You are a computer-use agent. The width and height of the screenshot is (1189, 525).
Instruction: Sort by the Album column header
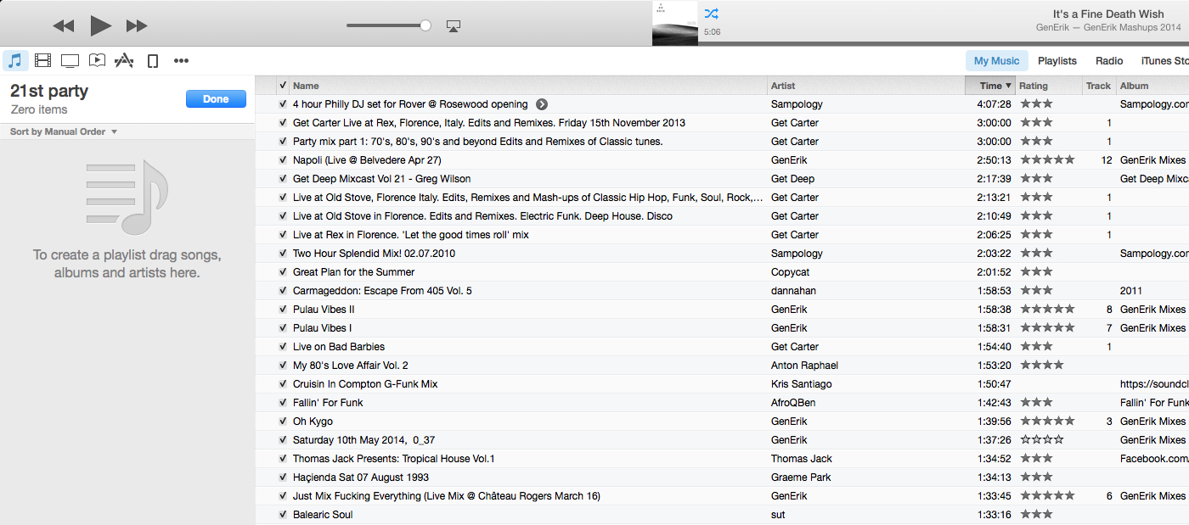point(1152,86)
